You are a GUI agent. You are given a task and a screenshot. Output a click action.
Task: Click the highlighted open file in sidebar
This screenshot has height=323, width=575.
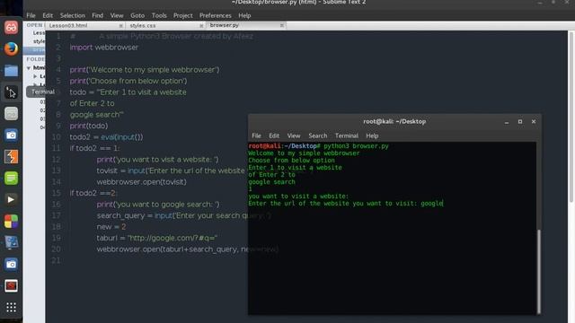click(x=34, y=50)
